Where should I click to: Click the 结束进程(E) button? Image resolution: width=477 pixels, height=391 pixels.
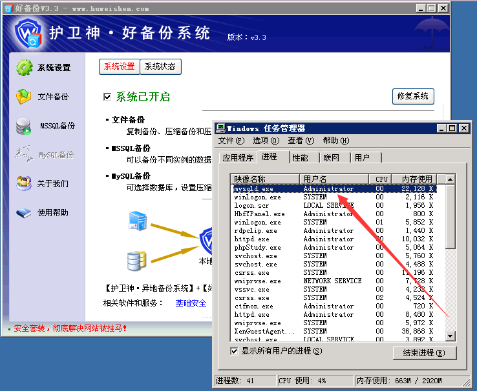click(x=425, y=353)
